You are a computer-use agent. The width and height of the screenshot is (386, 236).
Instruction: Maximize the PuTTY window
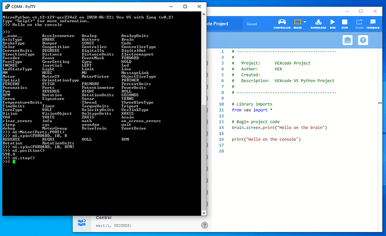click(x=185, y=6)
